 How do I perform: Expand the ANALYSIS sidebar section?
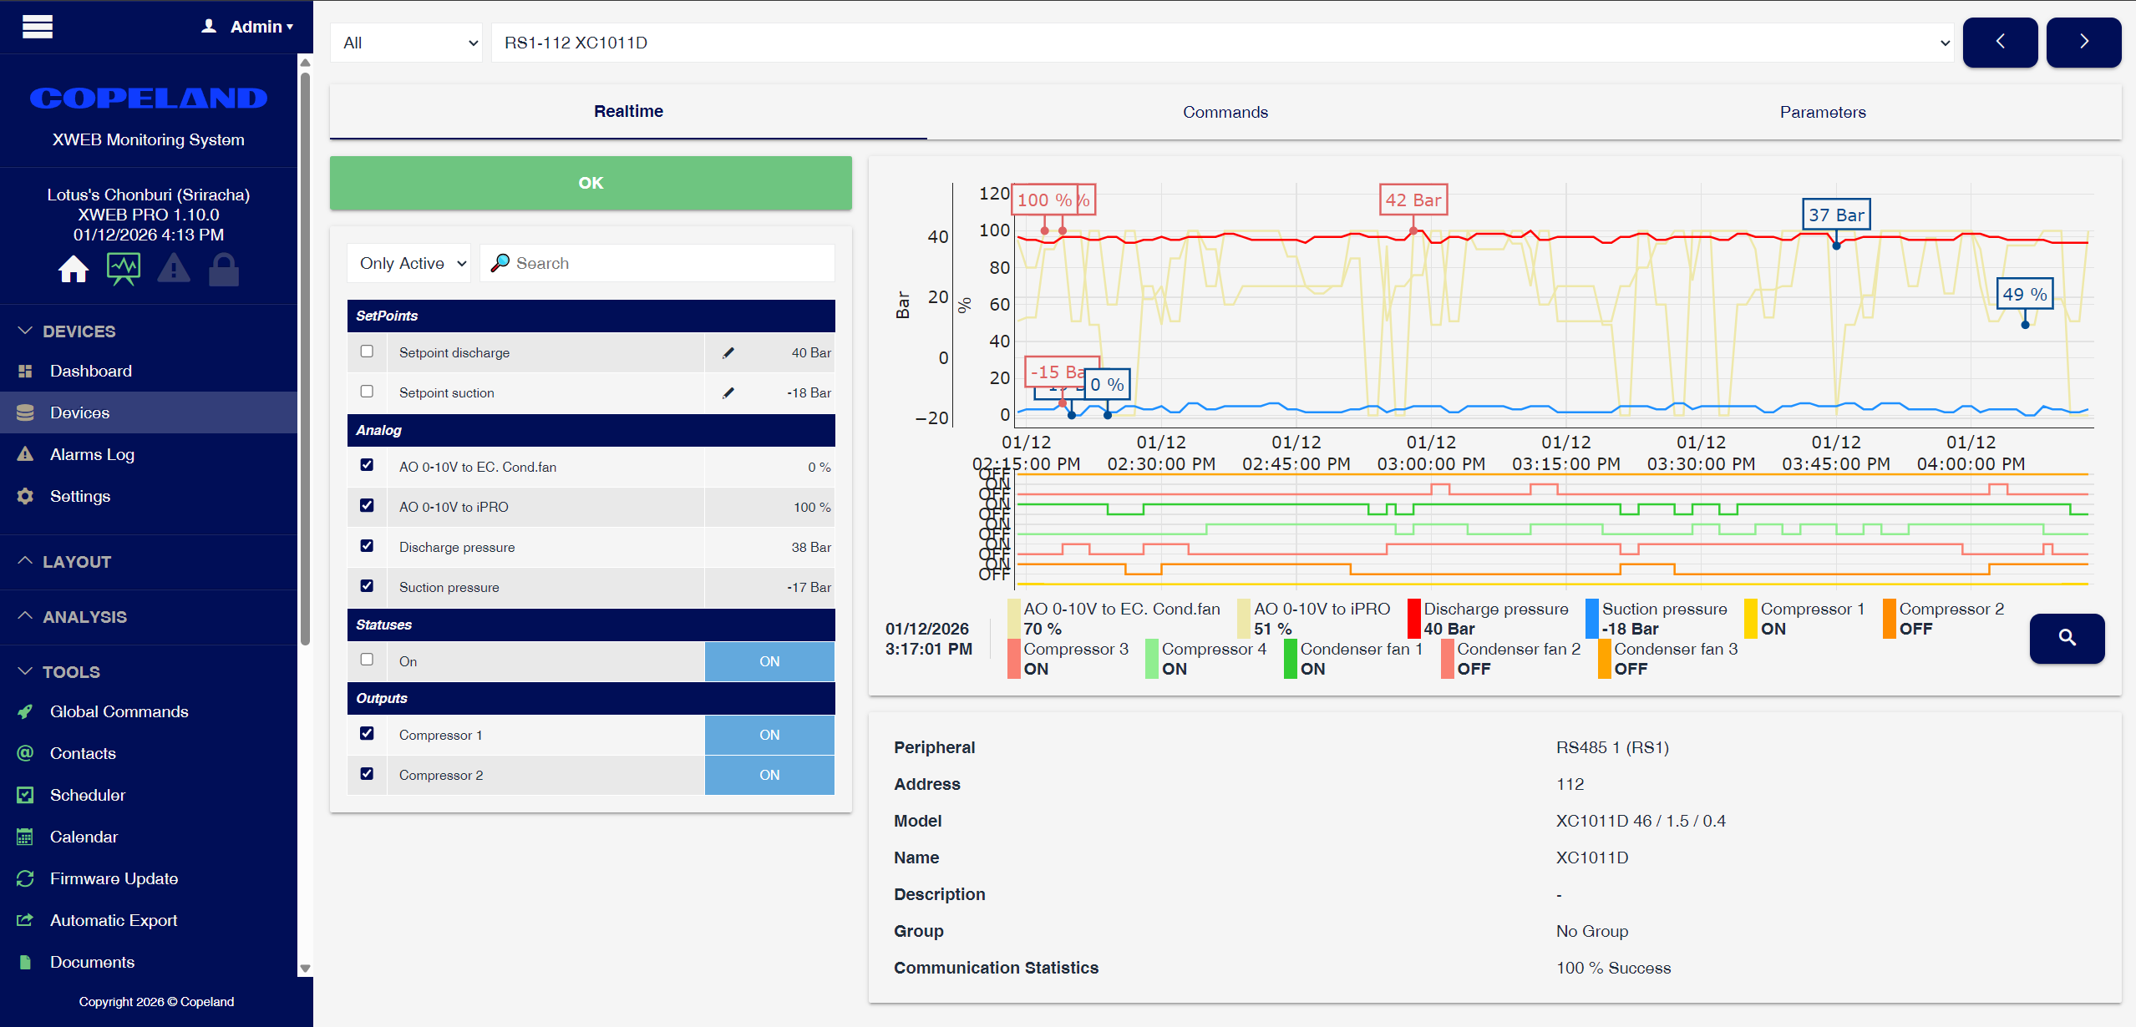(x=84, y=617)
